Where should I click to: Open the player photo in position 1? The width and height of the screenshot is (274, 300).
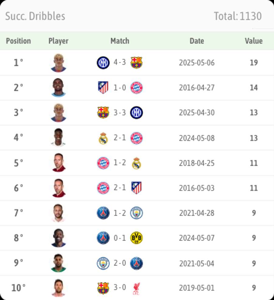click(58, 62)
